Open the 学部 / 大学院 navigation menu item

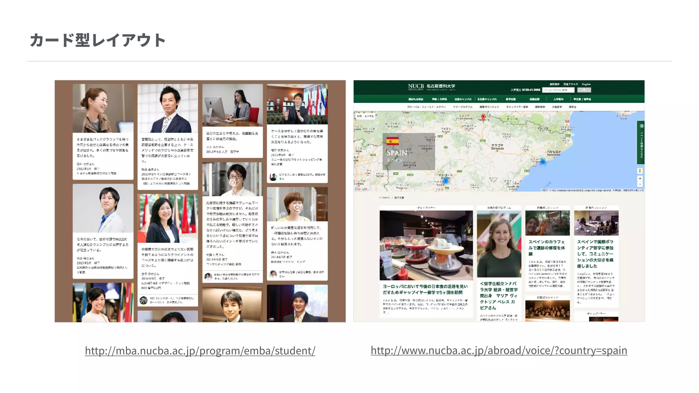click(439, 99)
